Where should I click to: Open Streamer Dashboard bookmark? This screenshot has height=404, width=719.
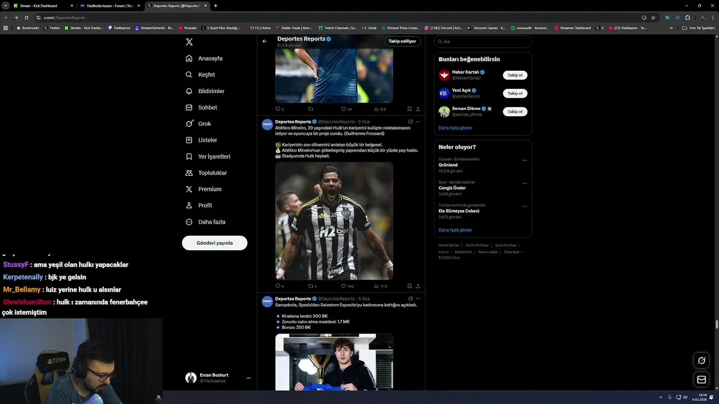[x=572, y=27]
